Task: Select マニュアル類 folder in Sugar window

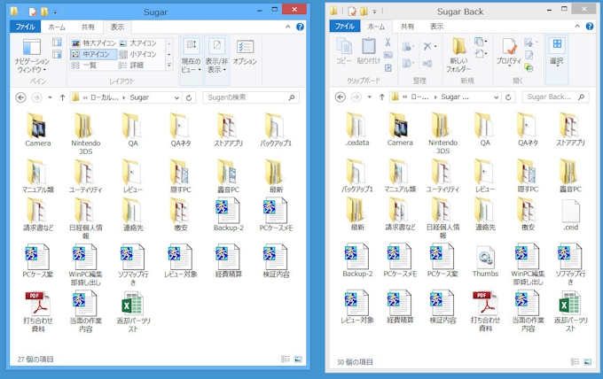Action: (37, 176)
